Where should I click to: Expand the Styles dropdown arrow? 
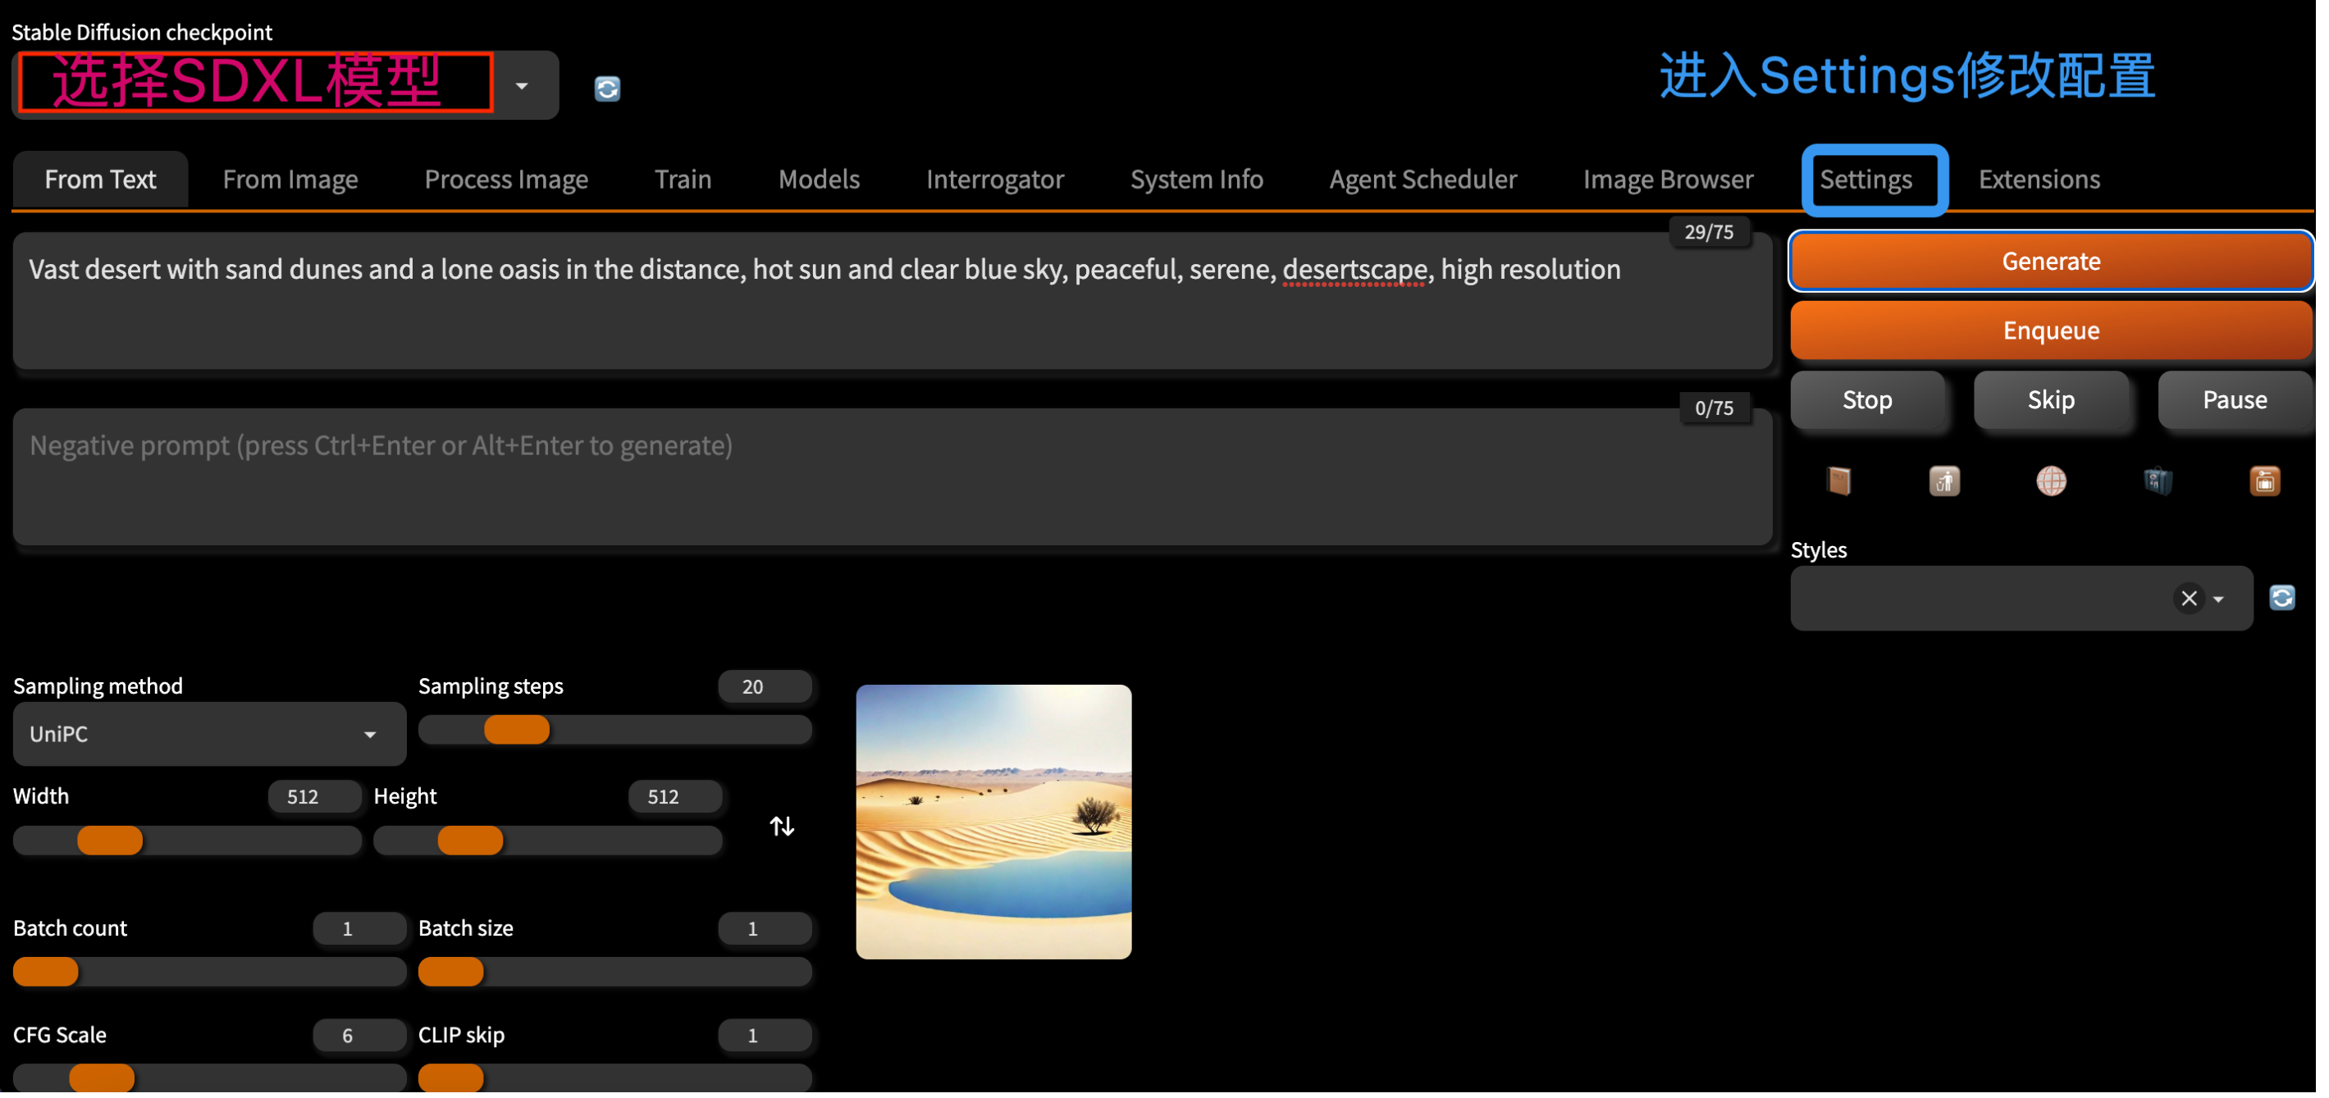coord(2219,599)
